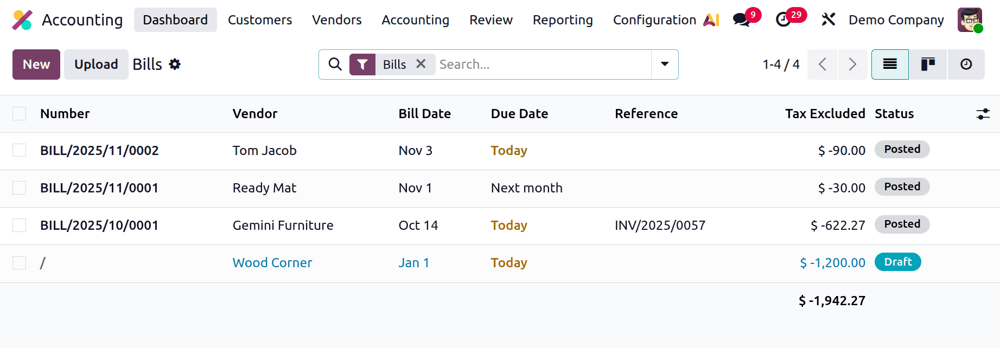Advance to next page with right arrow

coord(852,64)
